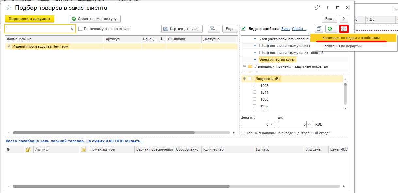
Task: Select Электрический котел in the tree
Action: click(x=277, y=59)
